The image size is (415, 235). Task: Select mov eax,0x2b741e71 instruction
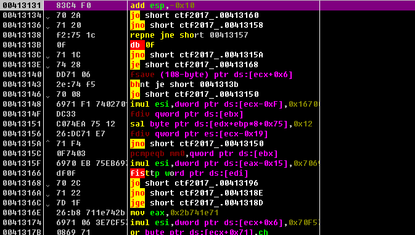click(175, 213)
